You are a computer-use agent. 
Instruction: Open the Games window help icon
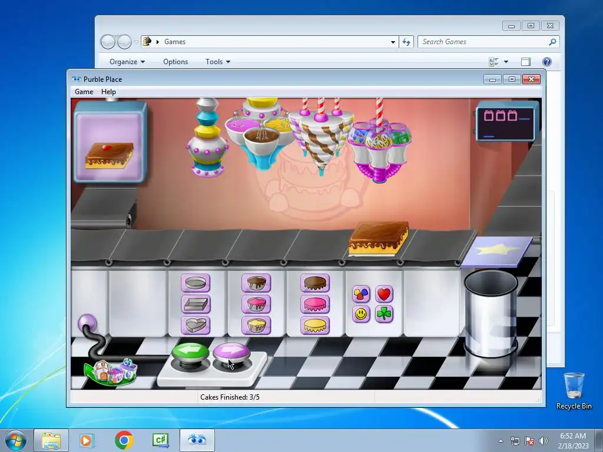click(547, 61)
